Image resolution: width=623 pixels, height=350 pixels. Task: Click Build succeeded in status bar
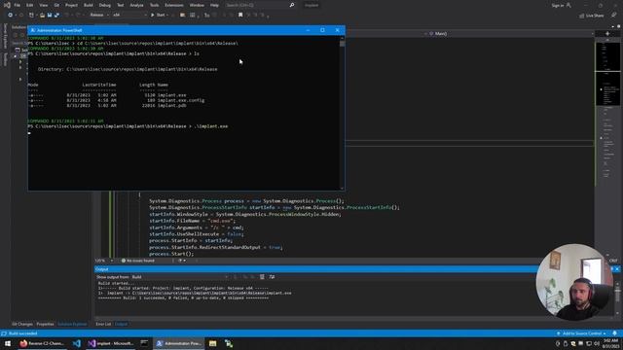pos(22,333)
